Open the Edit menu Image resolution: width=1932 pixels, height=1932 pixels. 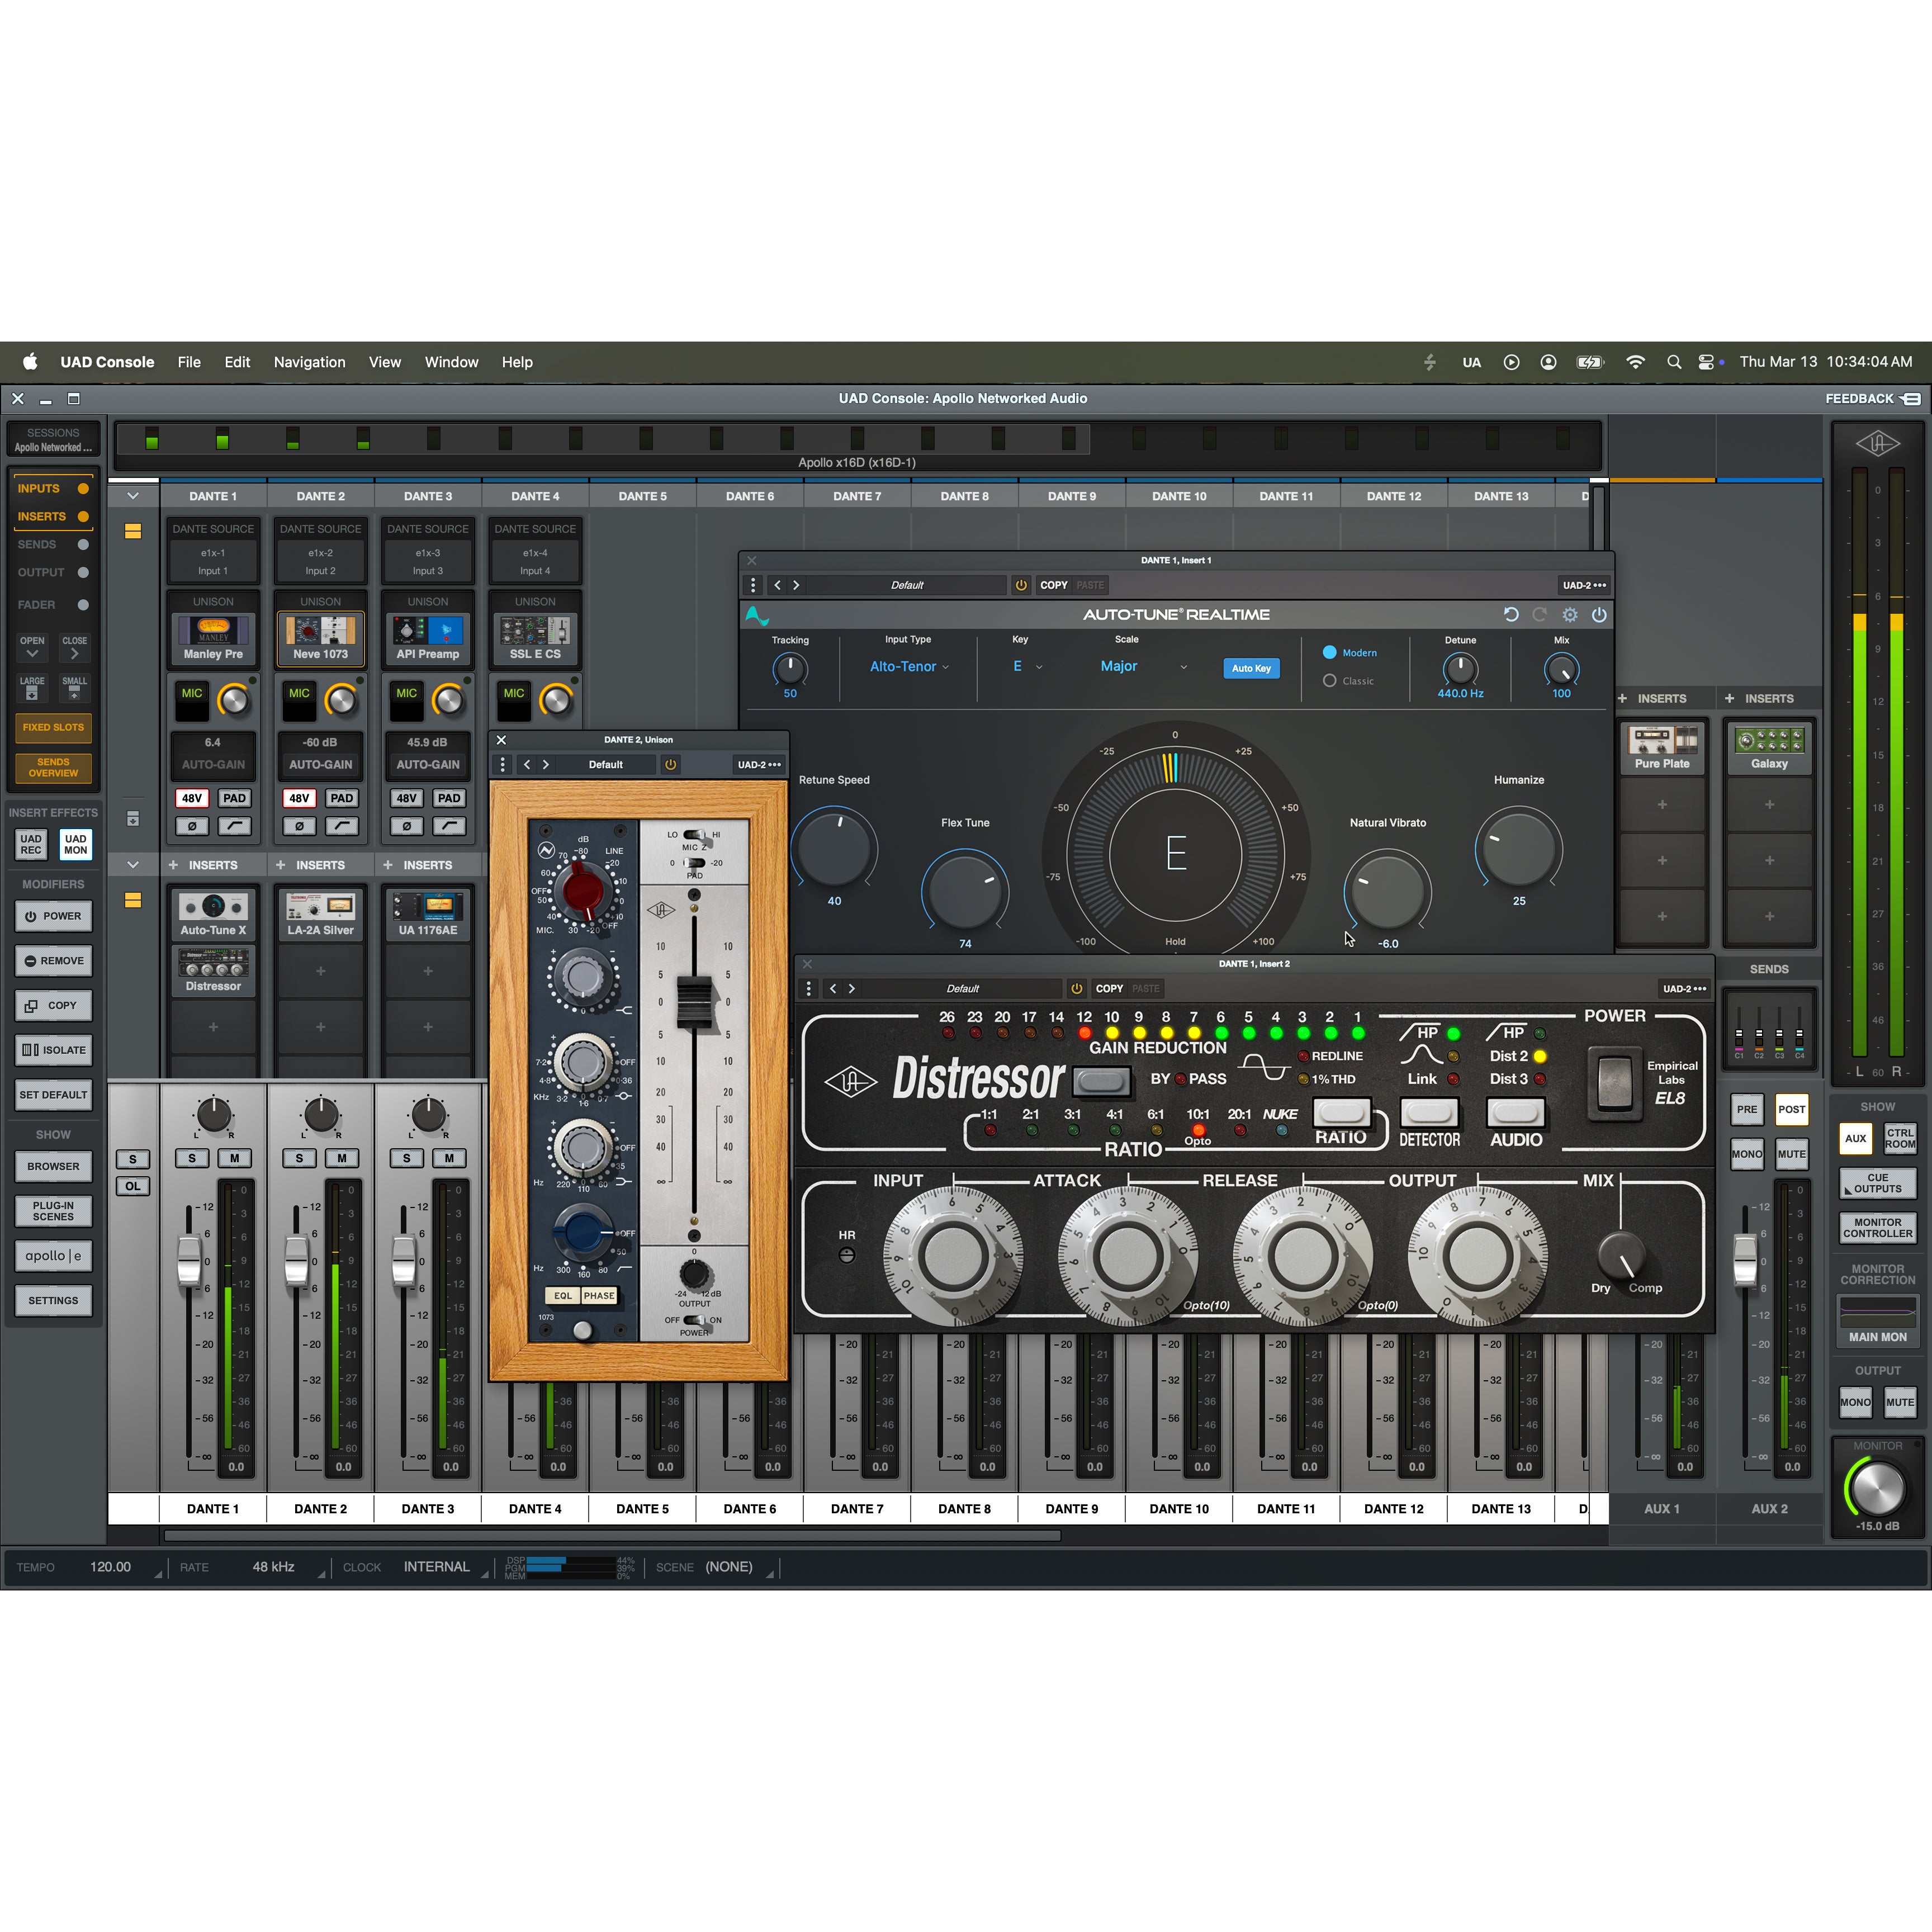click(x=237, y=362)
